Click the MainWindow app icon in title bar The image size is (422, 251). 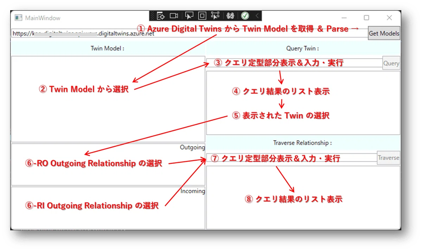point(18,18)
